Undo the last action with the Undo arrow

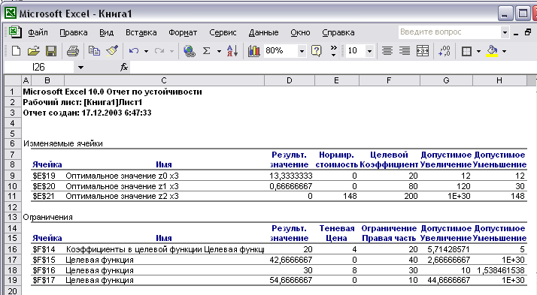coord(134,51)
